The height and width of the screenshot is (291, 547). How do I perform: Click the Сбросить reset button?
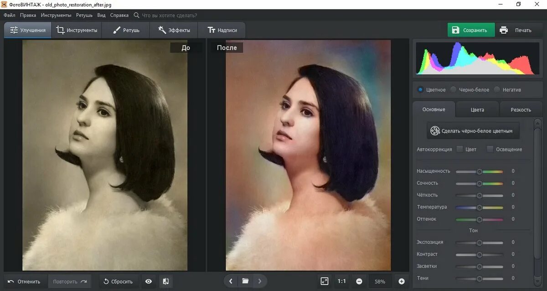click(119, 281)
